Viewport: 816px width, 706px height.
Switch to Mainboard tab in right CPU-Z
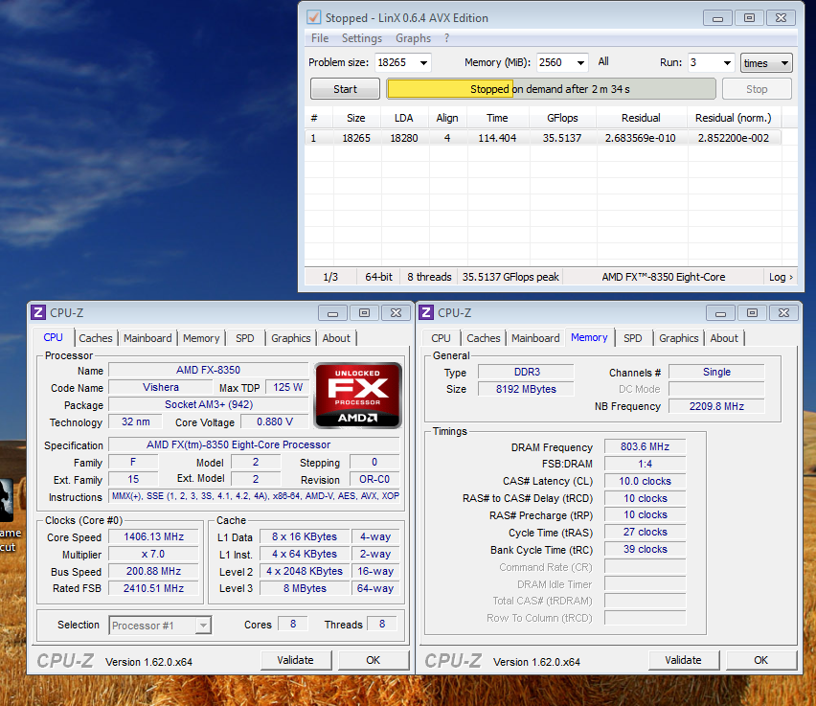point(535,338)
